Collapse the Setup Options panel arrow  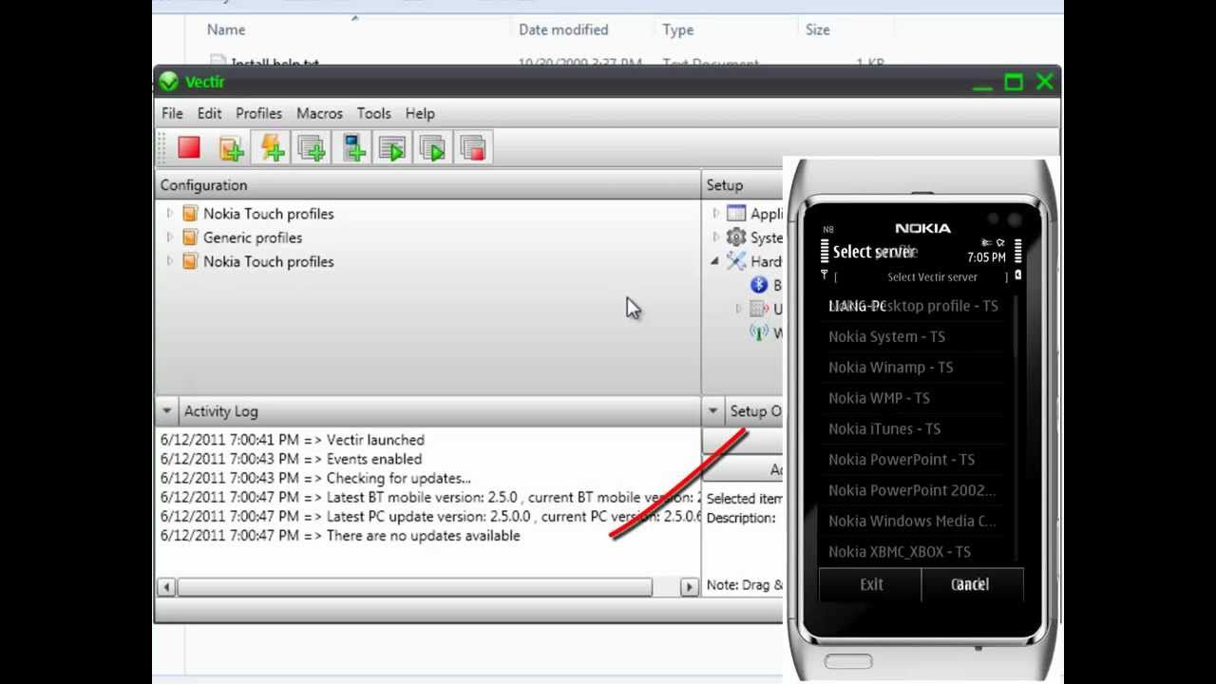pos(712,411)
